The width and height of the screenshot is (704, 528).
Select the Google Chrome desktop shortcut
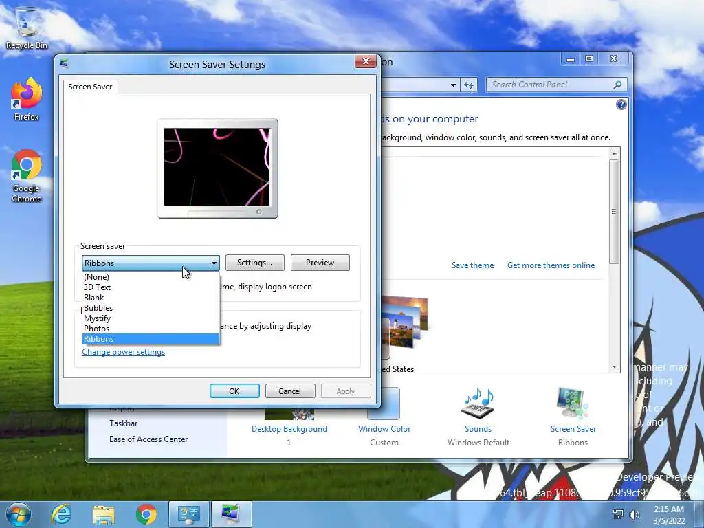[27, 175]
